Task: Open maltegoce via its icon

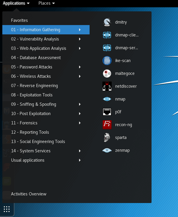Action: 107,73
